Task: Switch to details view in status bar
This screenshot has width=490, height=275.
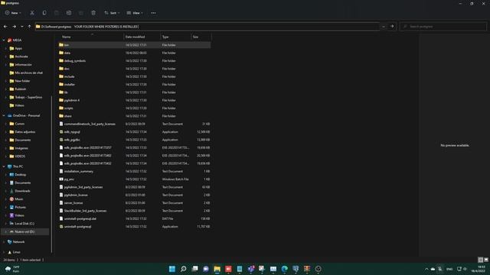Action: click(x=481, y=260)
